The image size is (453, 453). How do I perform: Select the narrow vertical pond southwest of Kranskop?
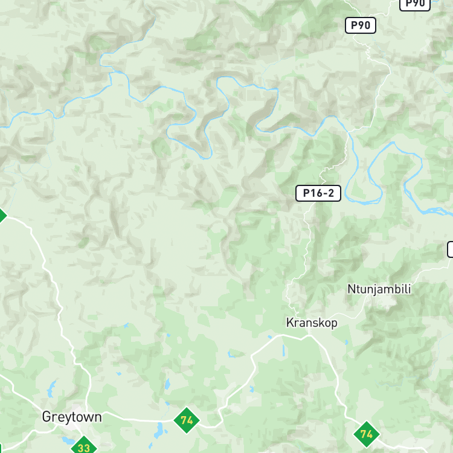284,350
